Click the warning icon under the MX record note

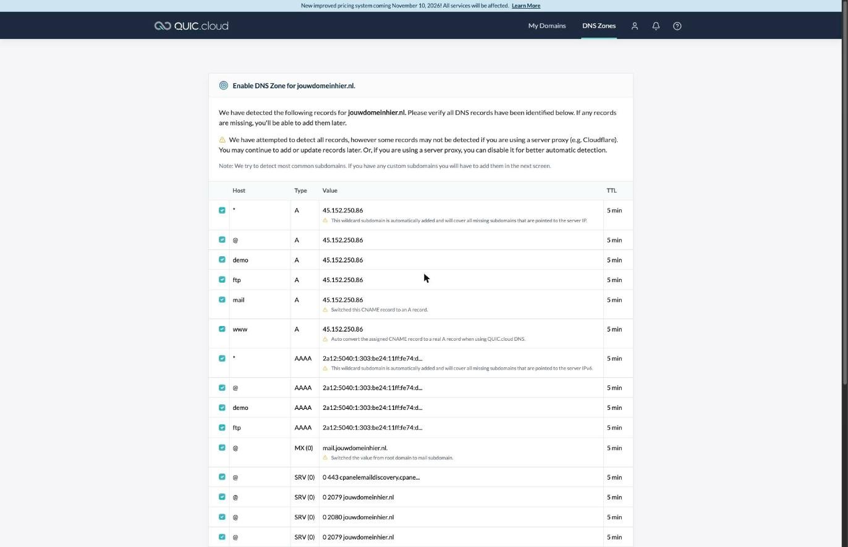tap(325, 458)
